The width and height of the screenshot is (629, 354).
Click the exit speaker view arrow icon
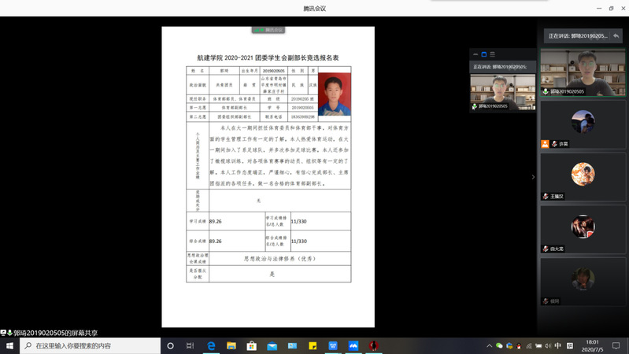pyautogui.click(x=616, y=36)
